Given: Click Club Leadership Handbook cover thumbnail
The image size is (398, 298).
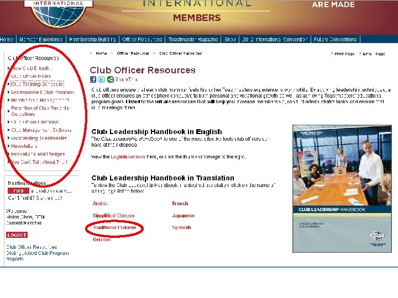Looking at the screenshot, I should 342,189.
